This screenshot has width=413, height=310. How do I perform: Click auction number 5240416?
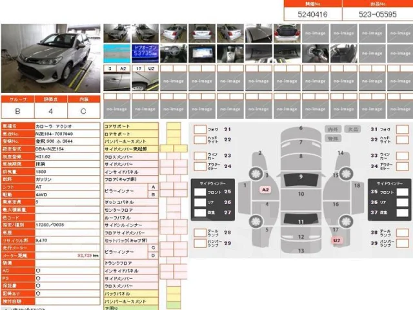tap(312, 14)
